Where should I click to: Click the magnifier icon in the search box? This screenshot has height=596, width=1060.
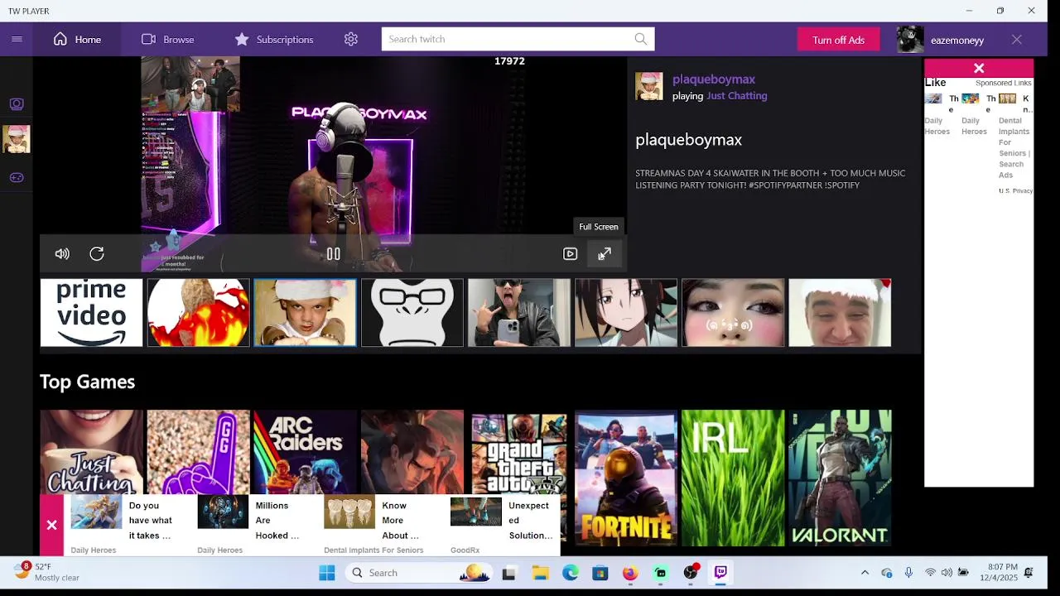coord(641,39)
